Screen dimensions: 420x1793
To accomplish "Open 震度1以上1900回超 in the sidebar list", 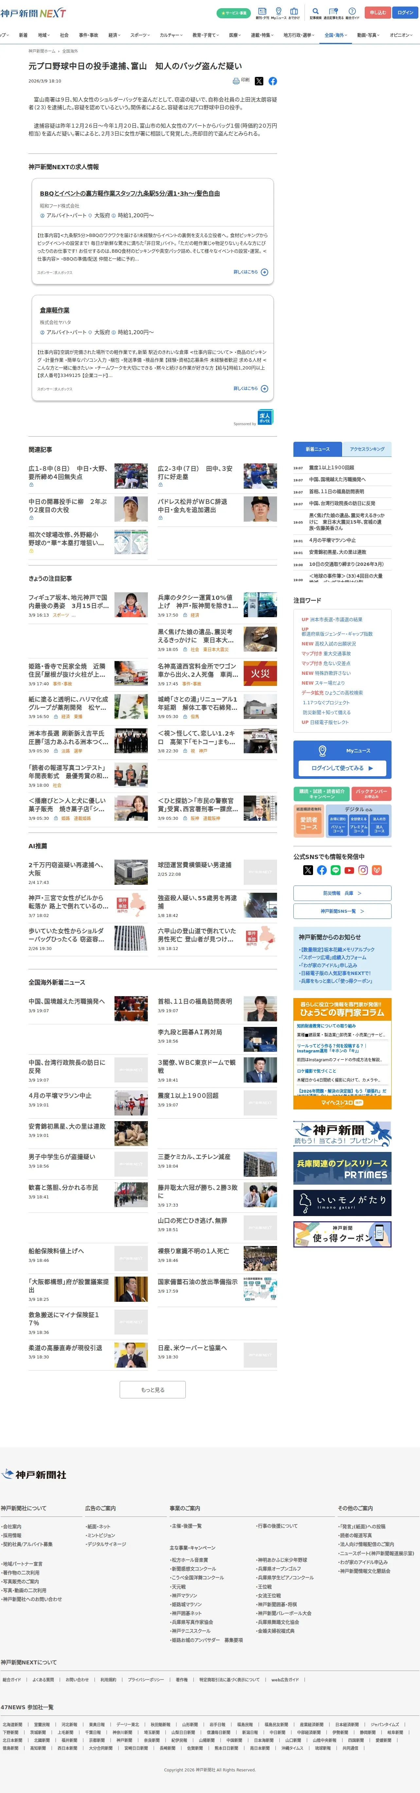I will 332,468.
